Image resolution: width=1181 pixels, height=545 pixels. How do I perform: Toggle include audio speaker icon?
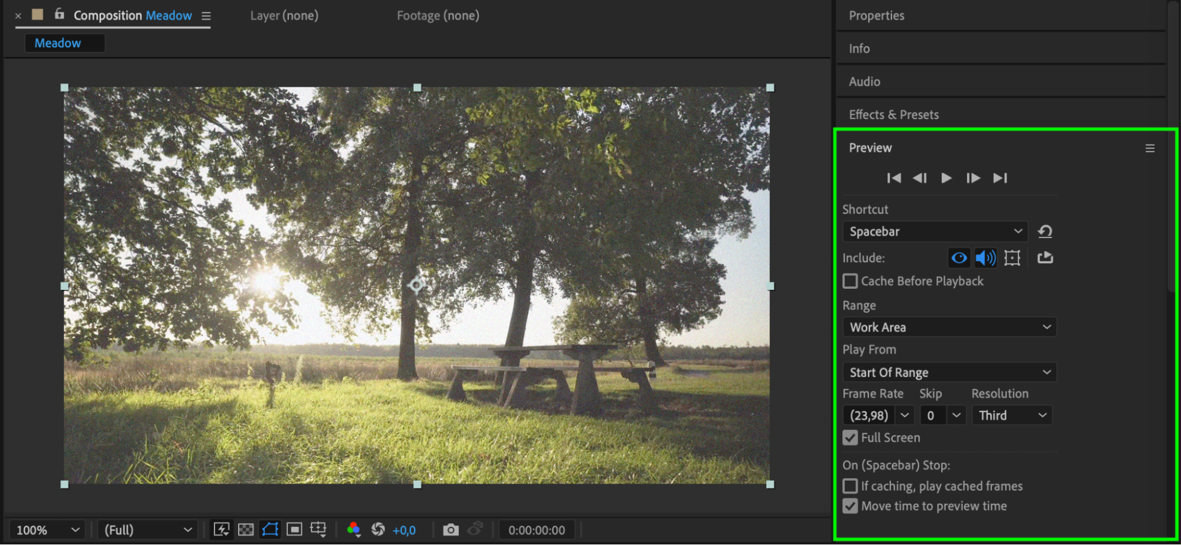point(985,257)
